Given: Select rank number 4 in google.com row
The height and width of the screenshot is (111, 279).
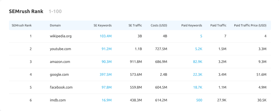Looking at the screenshot, I should (31, 75).
